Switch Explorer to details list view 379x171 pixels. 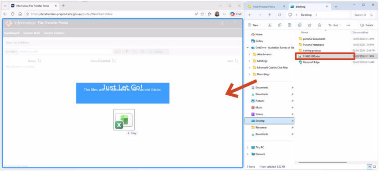coord(369,166)
